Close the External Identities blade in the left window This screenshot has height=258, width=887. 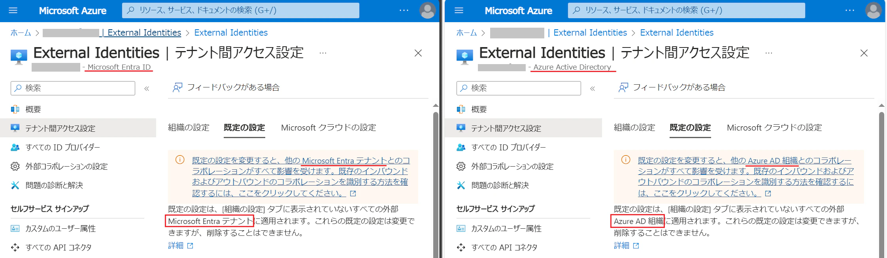(x=418, y=53)
